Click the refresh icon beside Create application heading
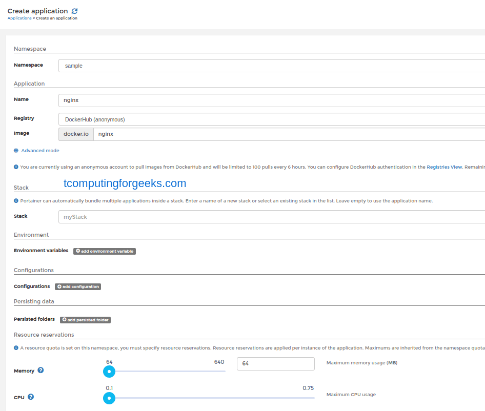Viewport: 485px width, 411px height. (x=74, y=10)
